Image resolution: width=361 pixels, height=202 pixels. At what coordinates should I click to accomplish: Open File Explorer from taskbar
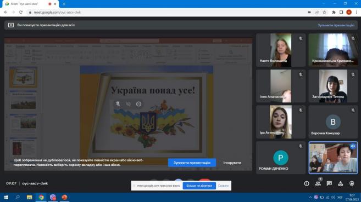point(30,197)
